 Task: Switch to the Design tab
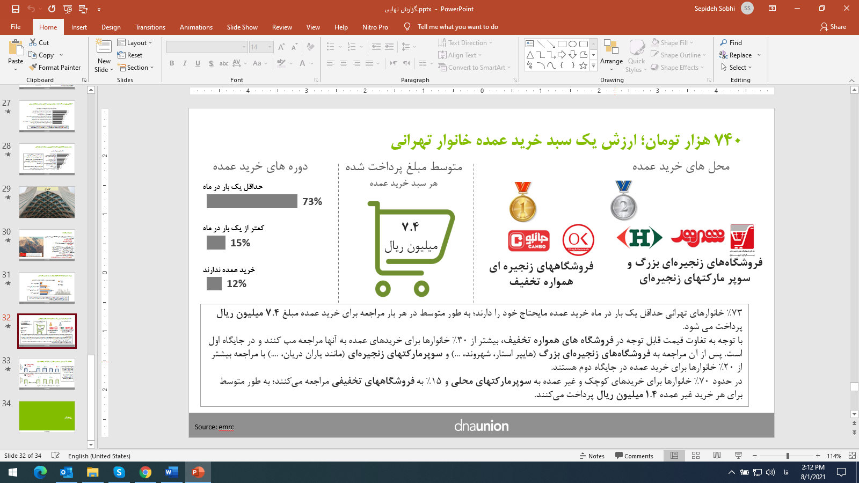pyautogui.click(x=111, y=27)
